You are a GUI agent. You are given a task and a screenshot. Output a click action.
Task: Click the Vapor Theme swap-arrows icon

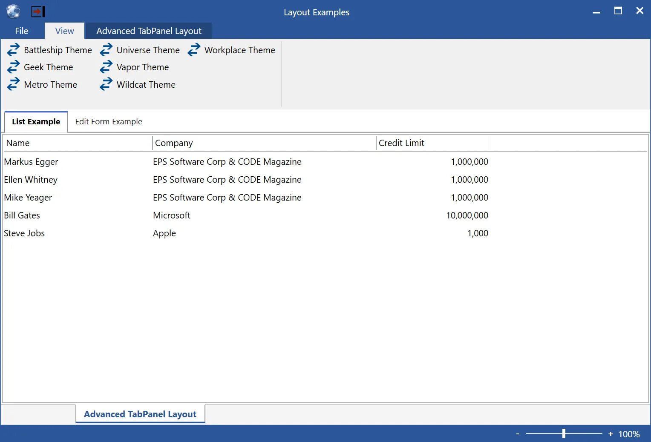(x=106, y=67)
